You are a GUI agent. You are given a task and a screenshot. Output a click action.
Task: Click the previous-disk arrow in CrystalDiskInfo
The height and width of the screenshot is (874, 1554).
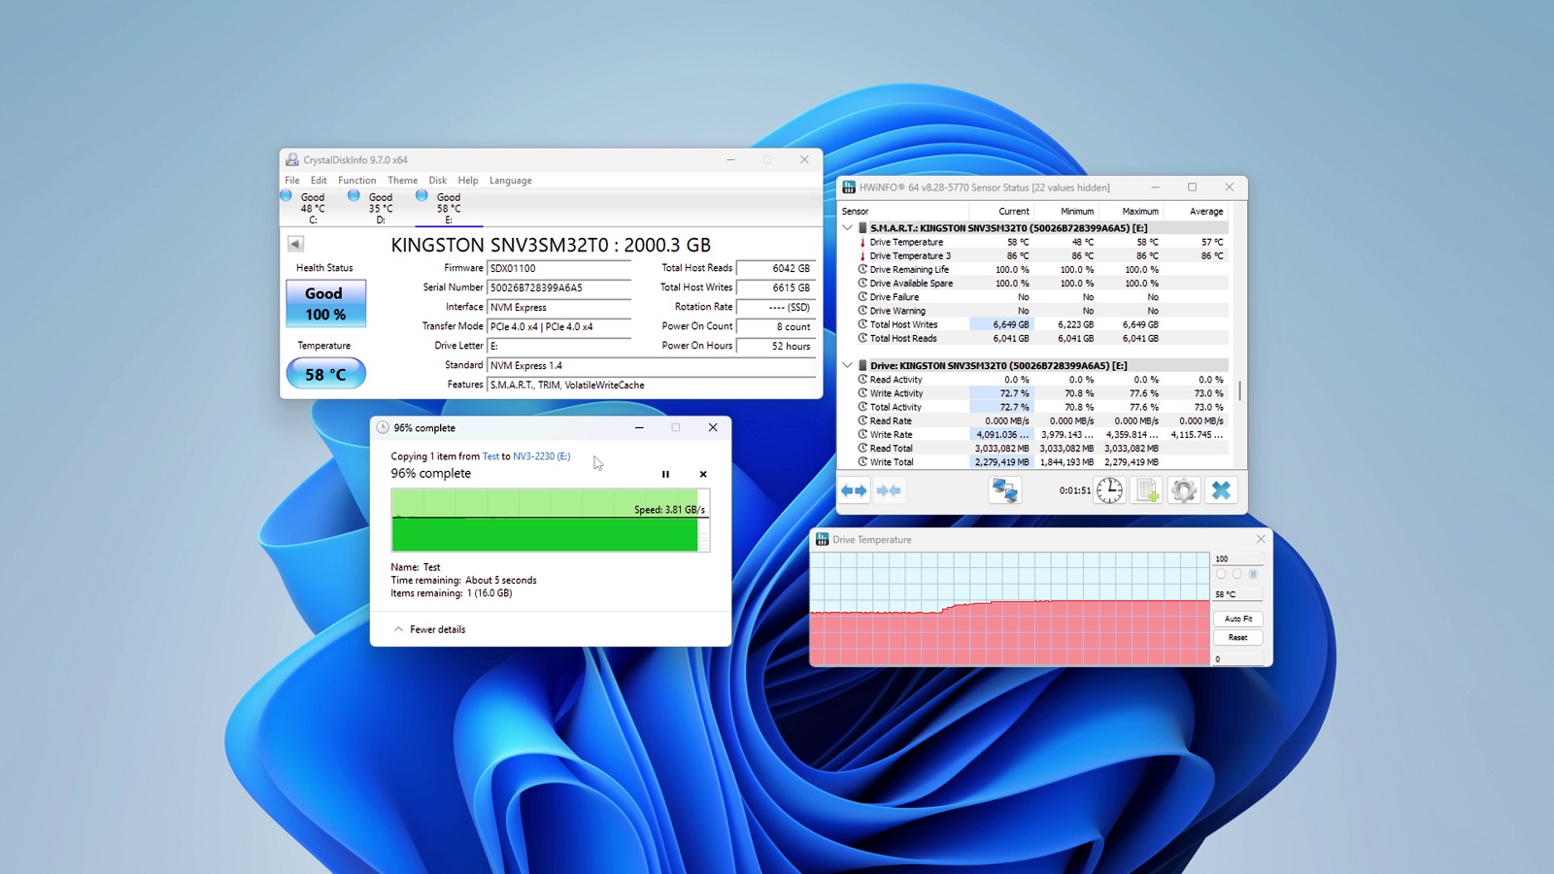click(x=295, y=244)
